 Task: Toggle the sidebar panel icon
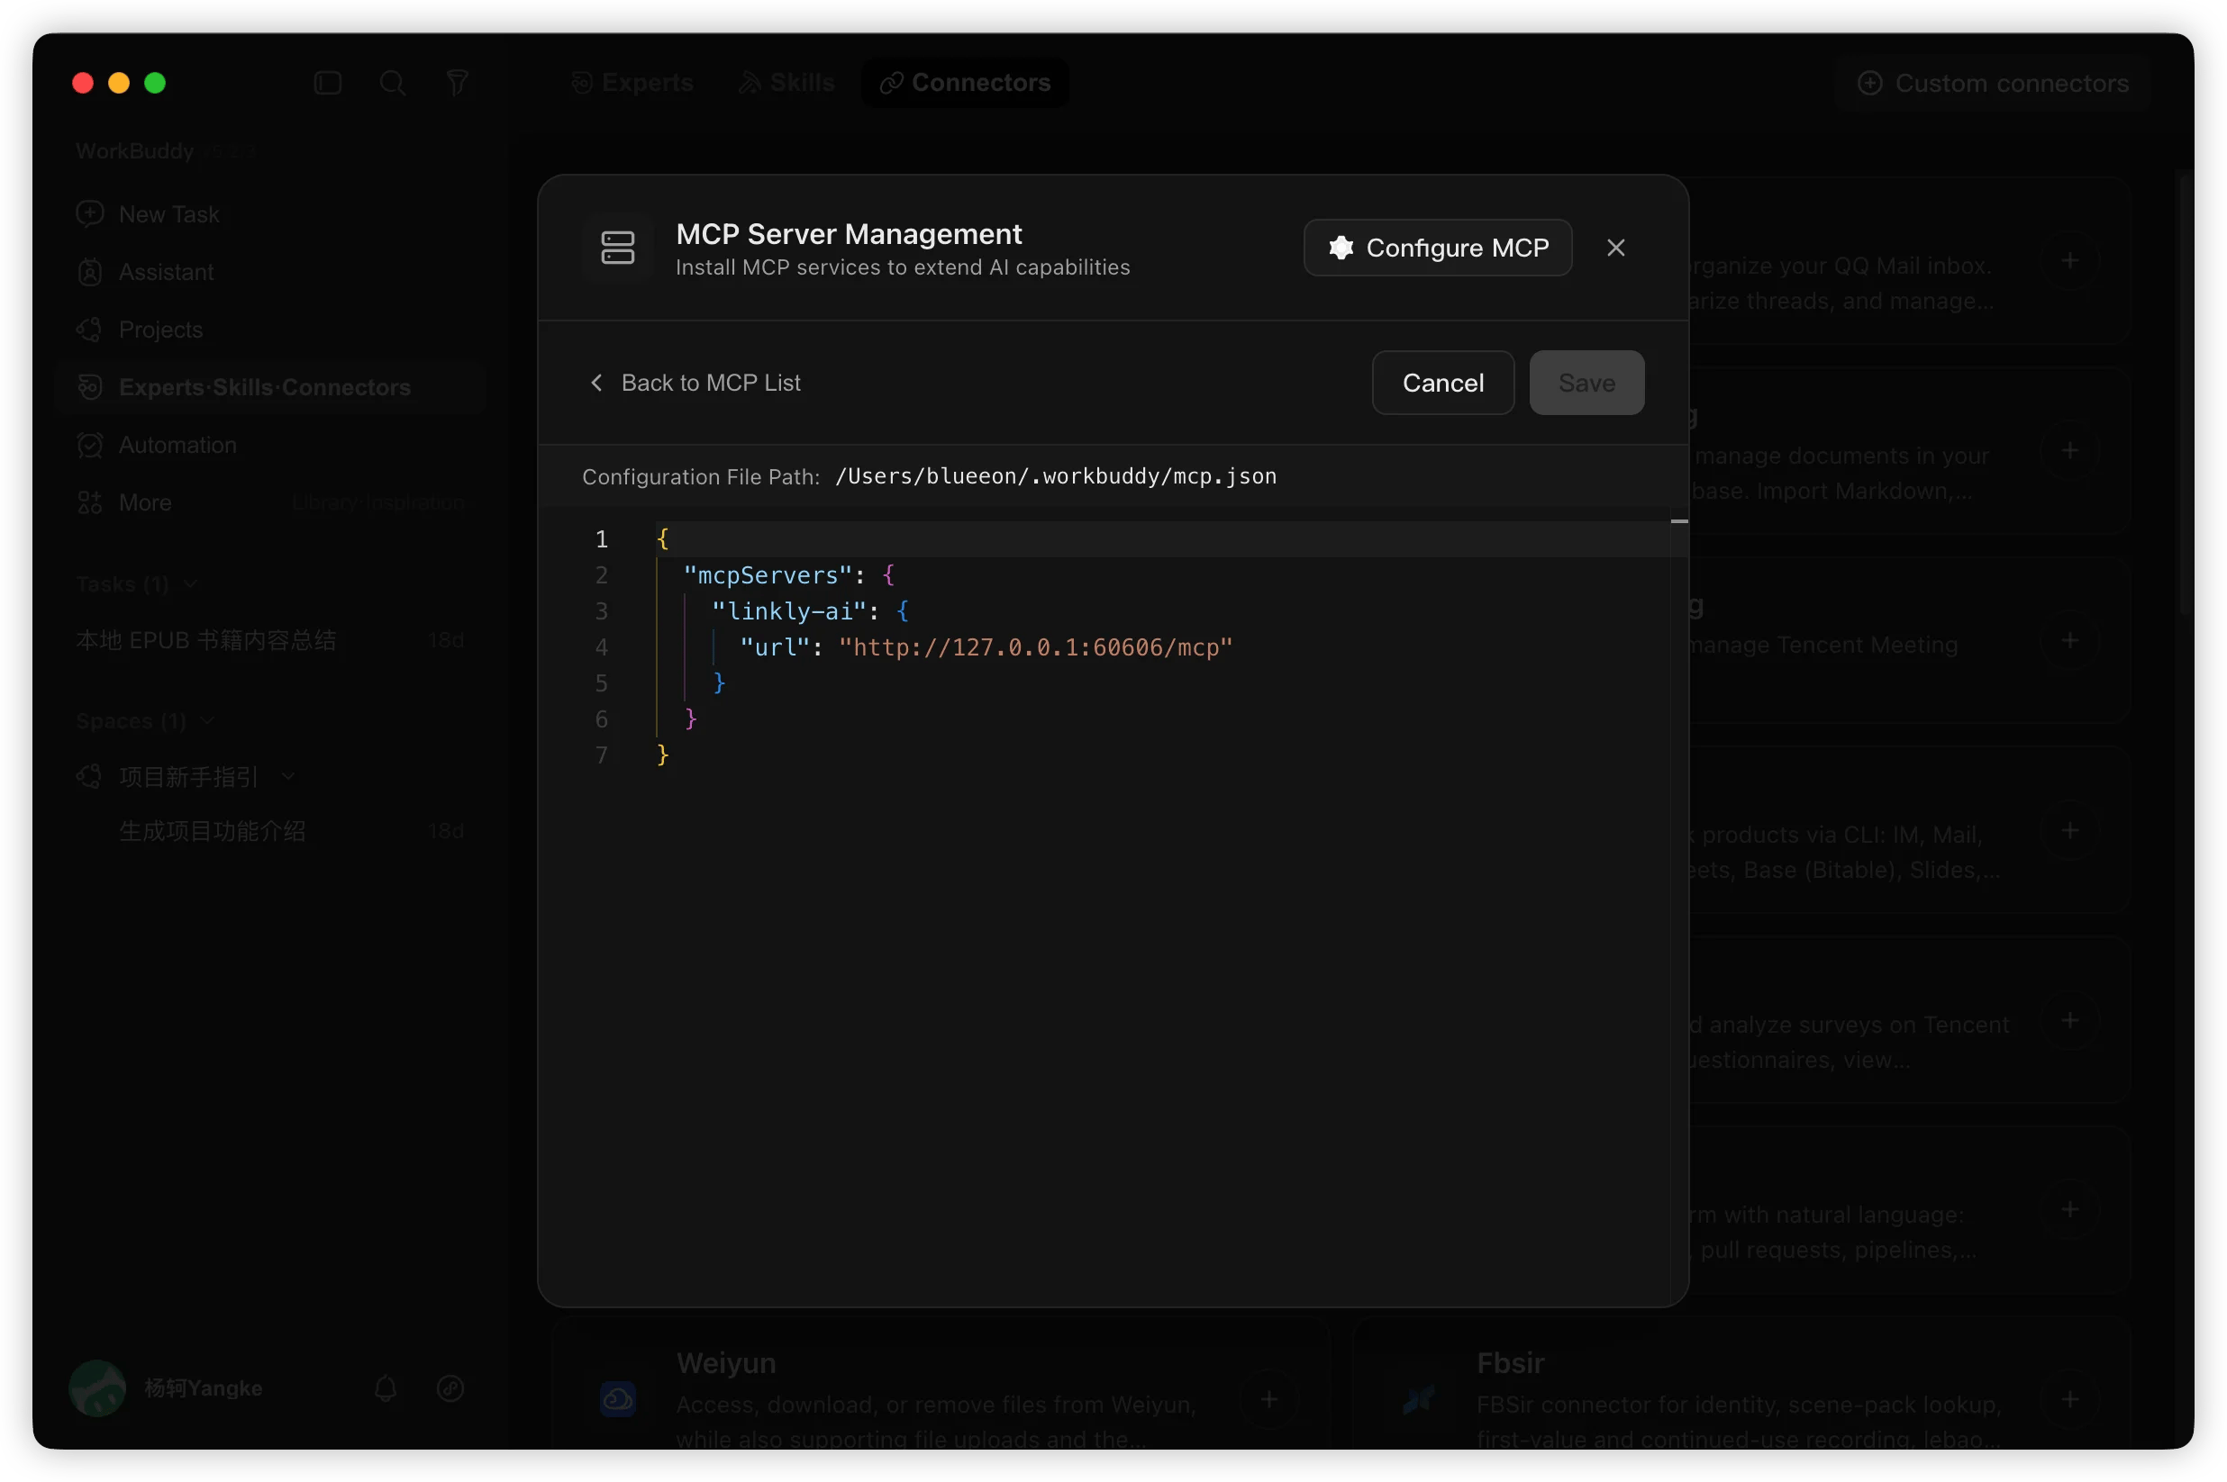(327, 83)
